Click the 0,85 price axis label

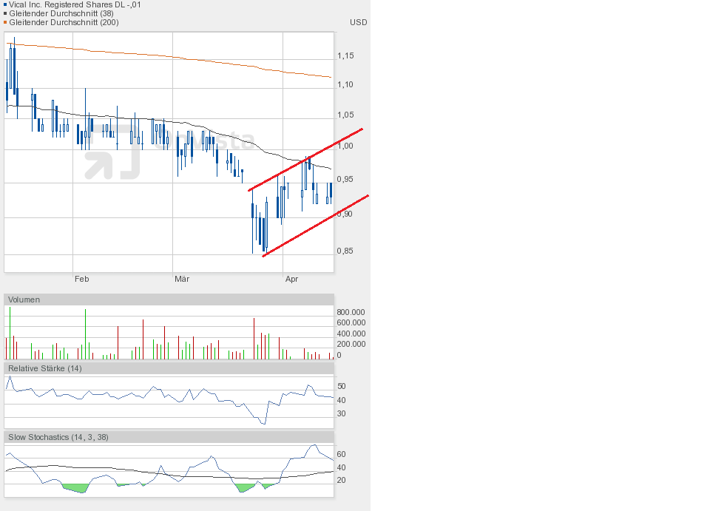click(x=345, y=251)
